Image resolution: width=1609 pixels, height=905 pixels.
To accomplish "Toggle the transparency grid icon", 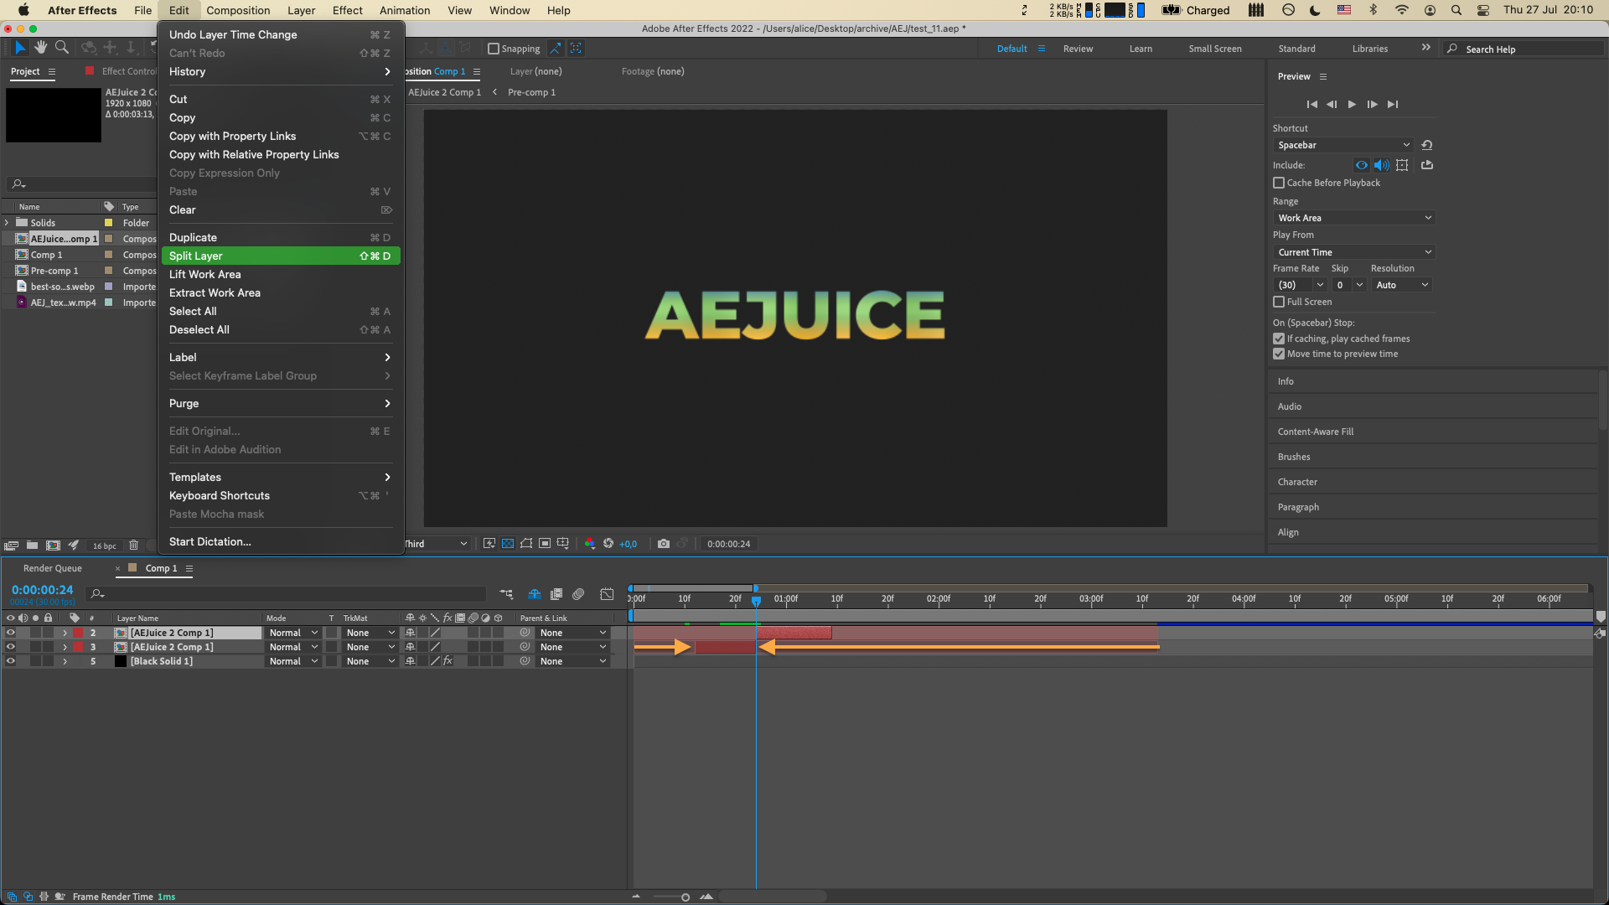I will click(x=508, y=544).
